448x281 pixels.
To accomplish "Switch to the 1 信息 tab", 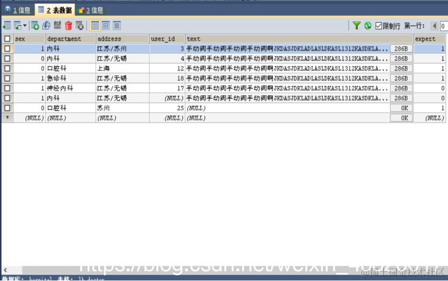I will pyautogui.click(x=18, y=10).
